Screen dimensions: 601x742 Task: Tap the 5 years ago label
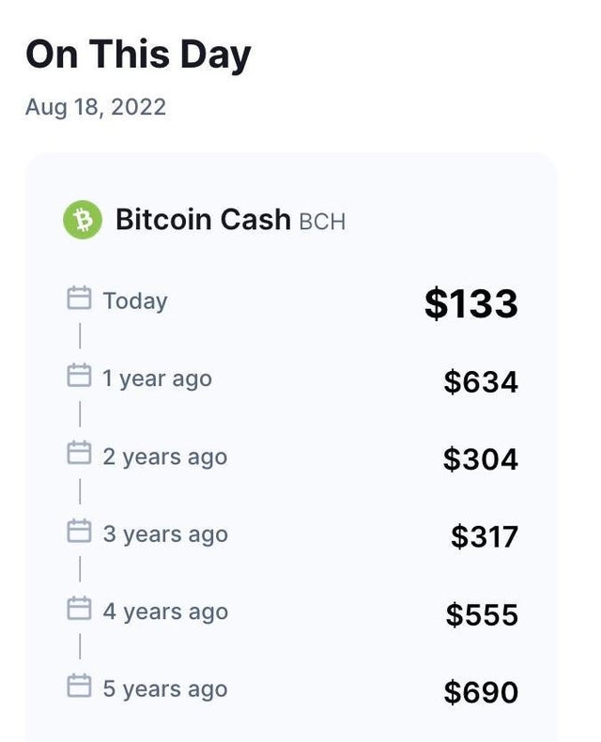click(165, 689)
